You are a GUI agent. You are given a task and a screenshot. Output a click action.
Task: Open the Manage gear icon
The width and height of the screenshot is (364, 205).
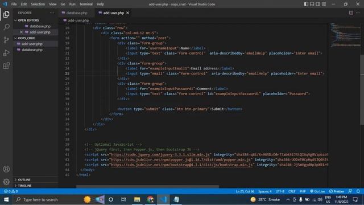[x=6, y=182]
